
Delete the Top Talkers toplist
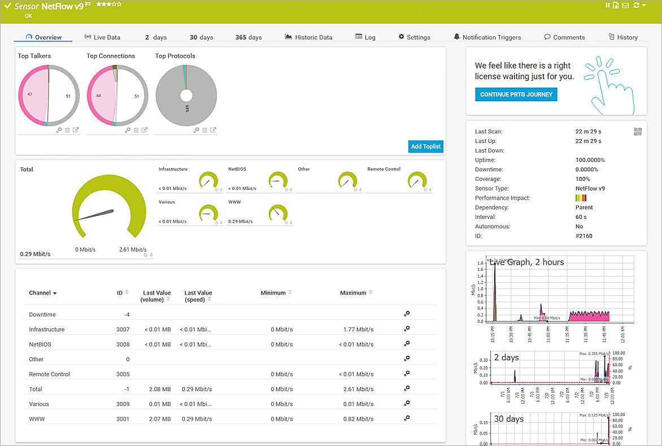[67, 130]
